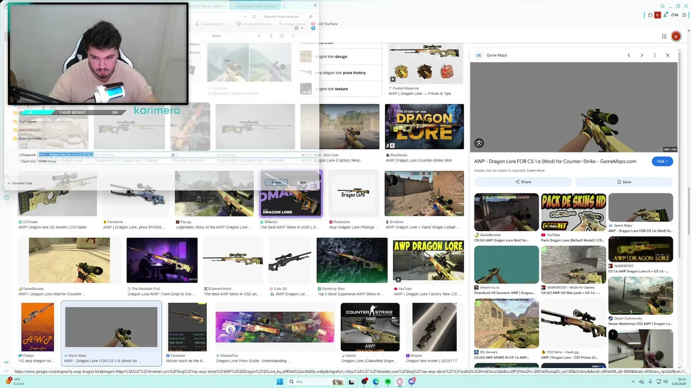Select the Game Maps CS 1.6 Mod result

click(111, 333)
